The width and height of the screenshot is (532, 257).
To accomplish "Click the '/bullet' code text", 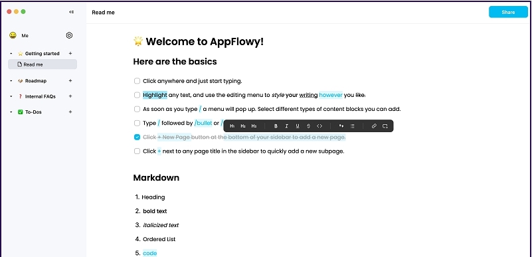I will pos(203,123).
